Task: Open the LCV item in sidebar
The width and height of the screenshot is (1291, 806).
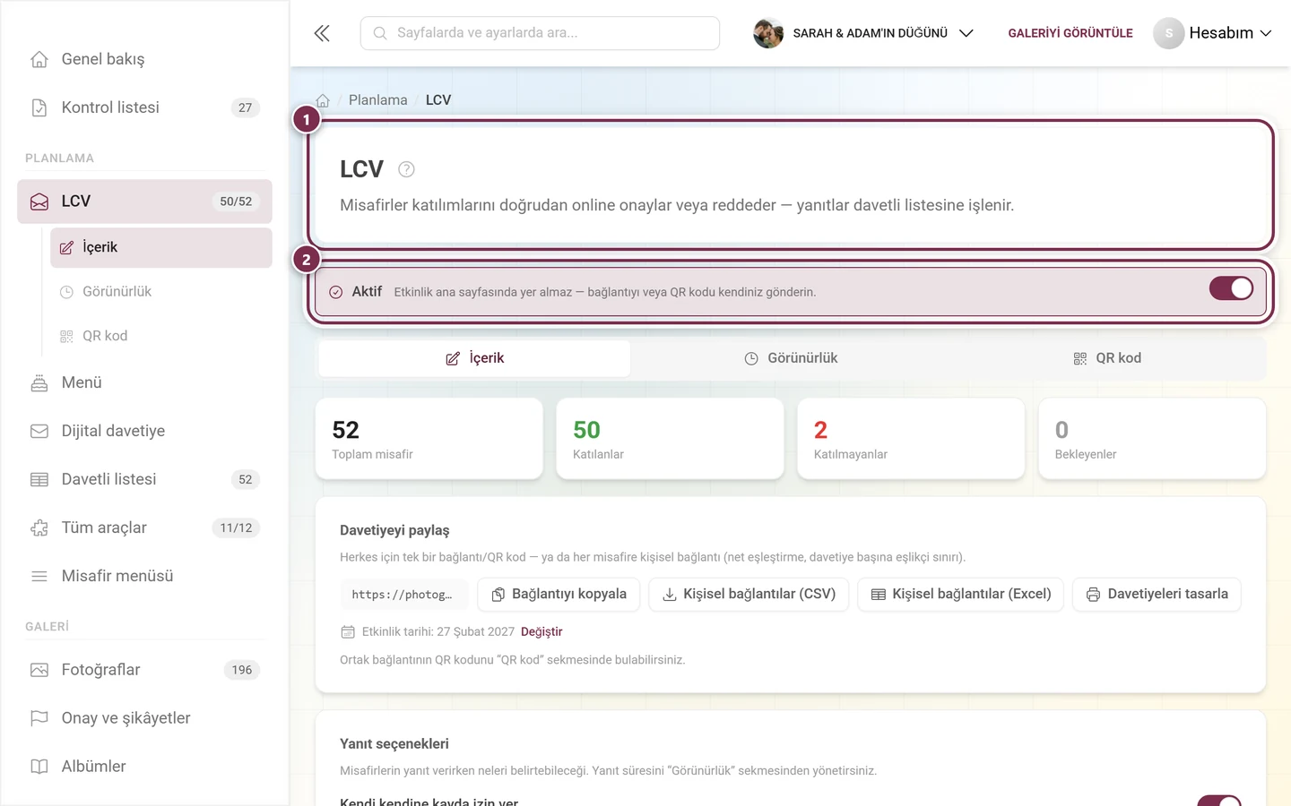Action: tap(144, 201)
